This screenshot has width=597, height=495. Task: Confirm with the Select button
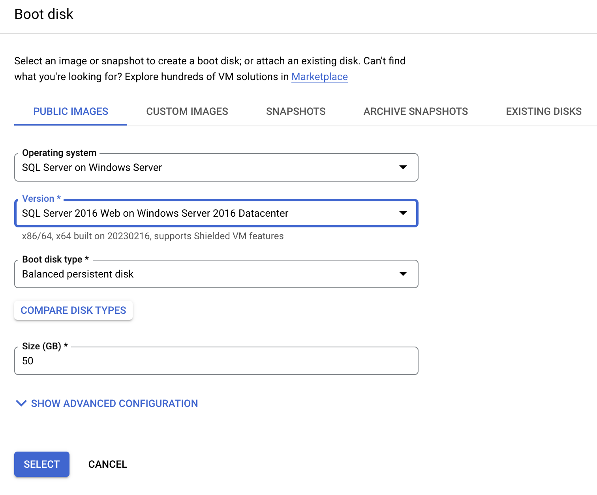click(42, 464)
